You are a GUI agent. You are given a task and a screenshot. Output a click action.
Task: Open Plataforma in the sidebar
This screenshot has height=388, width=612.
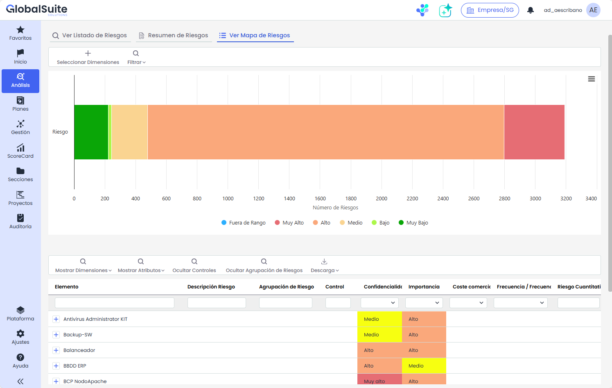pyautogui.click(x=20, y=314)
